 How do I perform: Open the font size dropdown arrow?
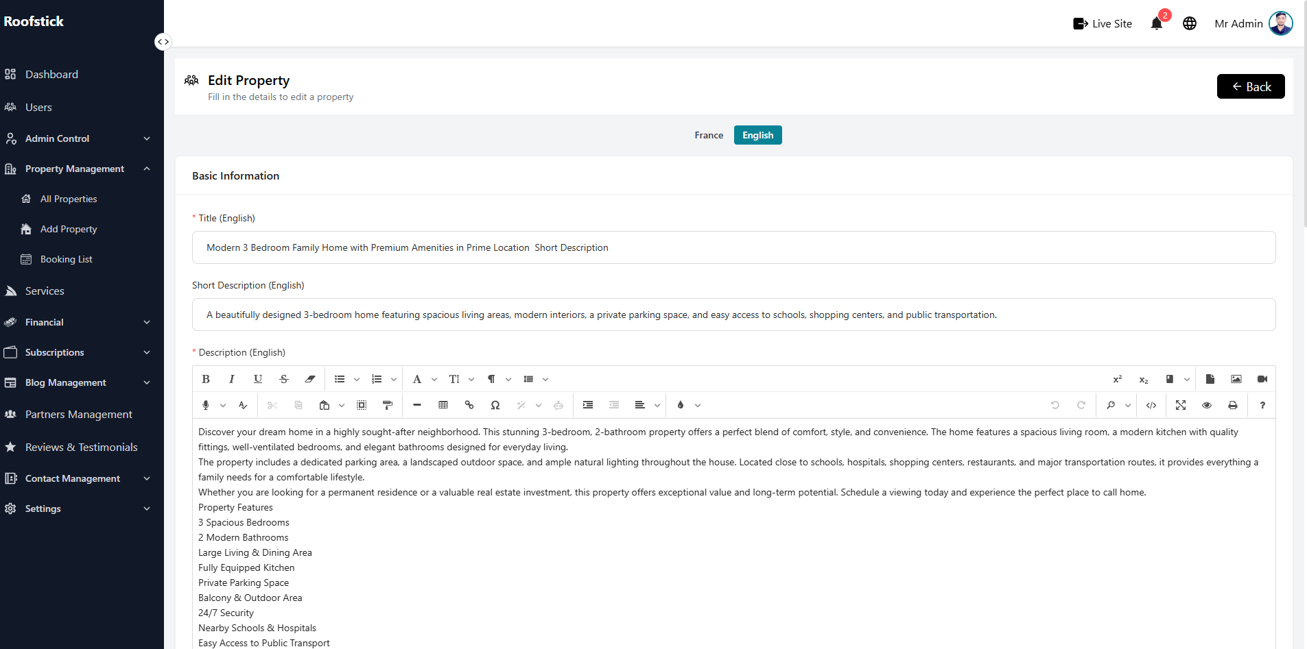pyautogui.click(x=471, y=379)
